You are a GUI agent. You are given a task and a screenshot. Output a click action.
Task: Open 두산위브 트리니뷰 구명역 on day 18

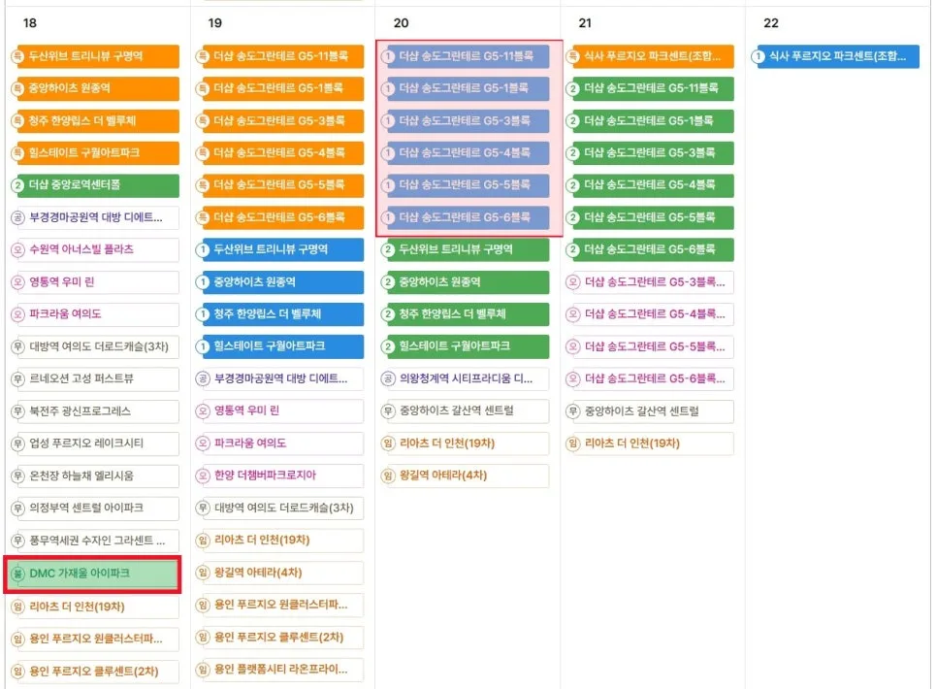pos(95,56)
